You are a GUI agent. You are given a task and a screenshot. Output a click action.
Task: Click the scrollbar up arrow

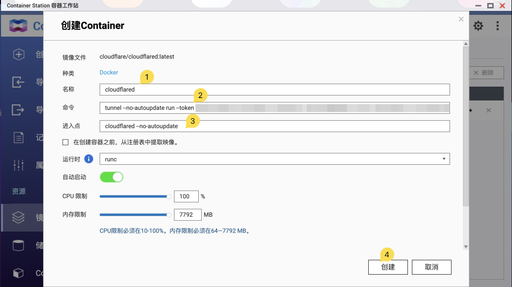point(466,44)
